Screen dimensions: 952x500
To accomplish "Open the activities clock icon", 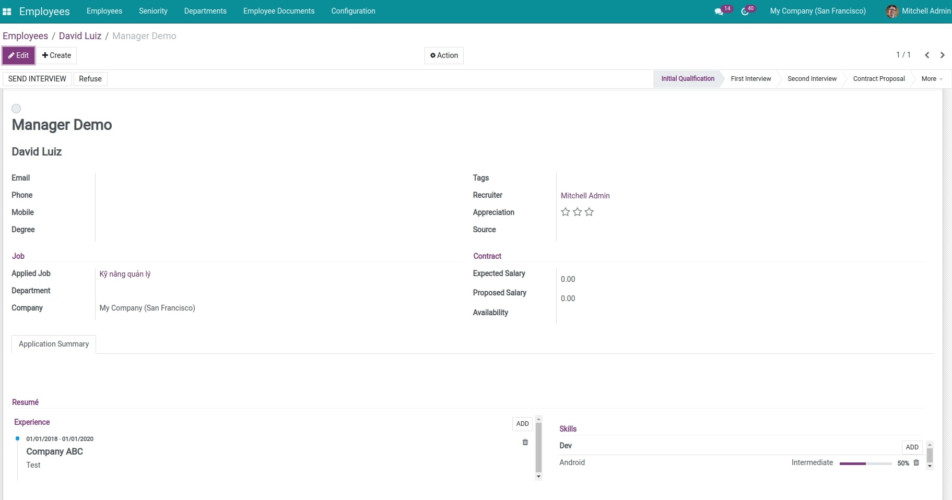I will pos(745,11).
